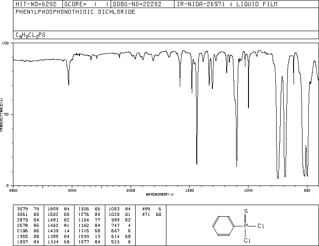Click the 3000 tick label on x-axis
The image size is (319, 246).
pos(72,190)
